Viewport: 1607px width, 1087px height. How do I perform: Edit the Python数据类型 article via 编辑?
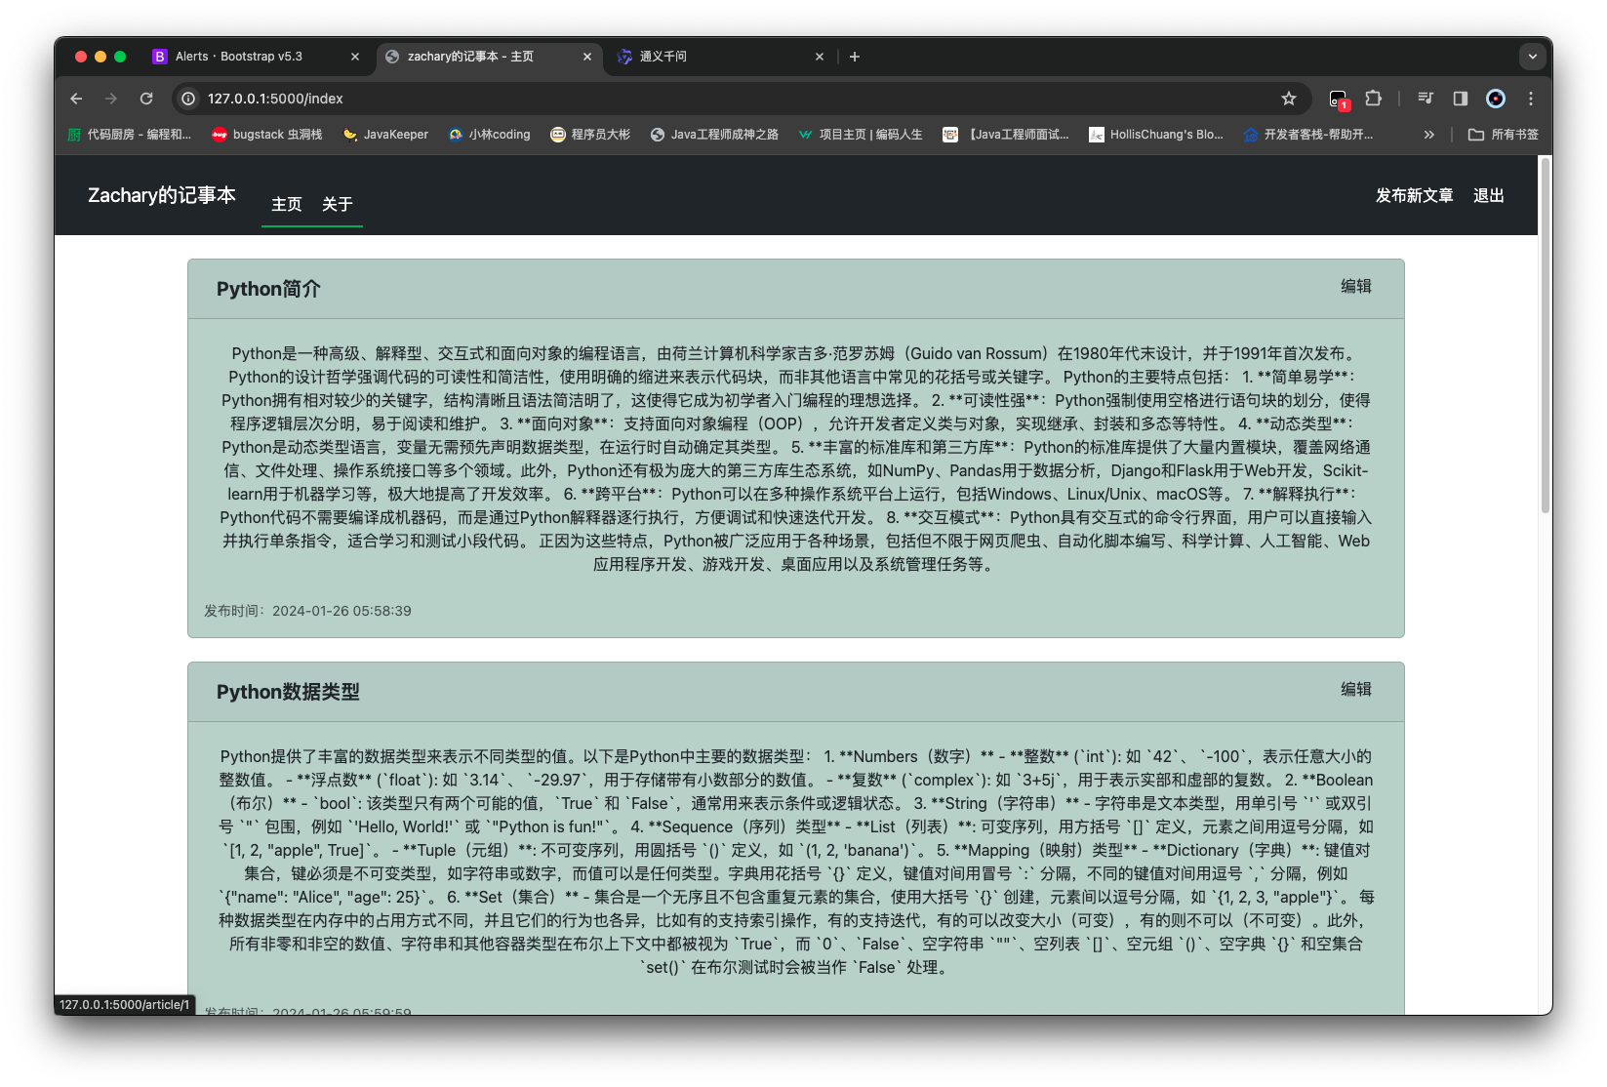(1356, 689)
